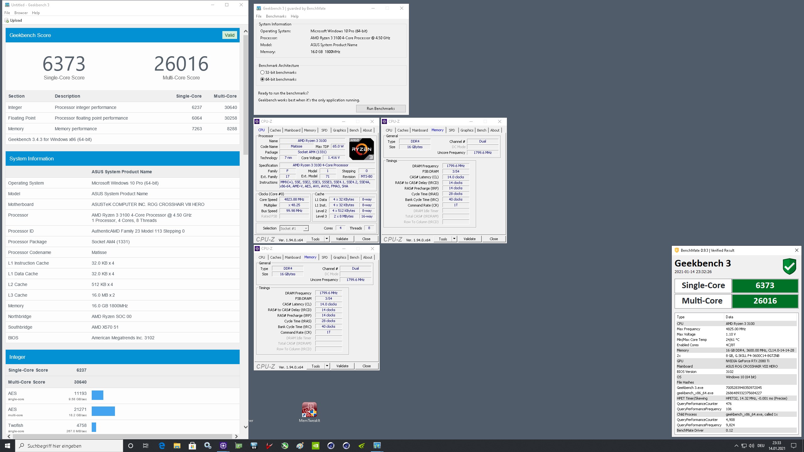The height and width of the screenshot is (452, 804).
Task: Click the red checkmark taskbar icon
Action: click(269, 446)
